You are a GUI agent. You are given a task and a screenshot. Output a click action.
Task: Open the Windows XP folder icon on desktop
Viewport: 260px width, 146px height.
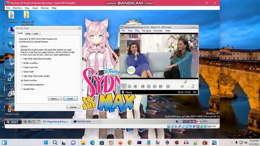[27, 18]
